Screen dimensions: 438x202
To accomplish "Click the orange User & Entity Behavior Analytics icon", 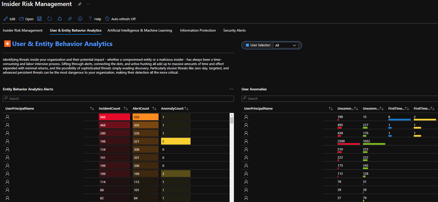I will click(7, 44).
